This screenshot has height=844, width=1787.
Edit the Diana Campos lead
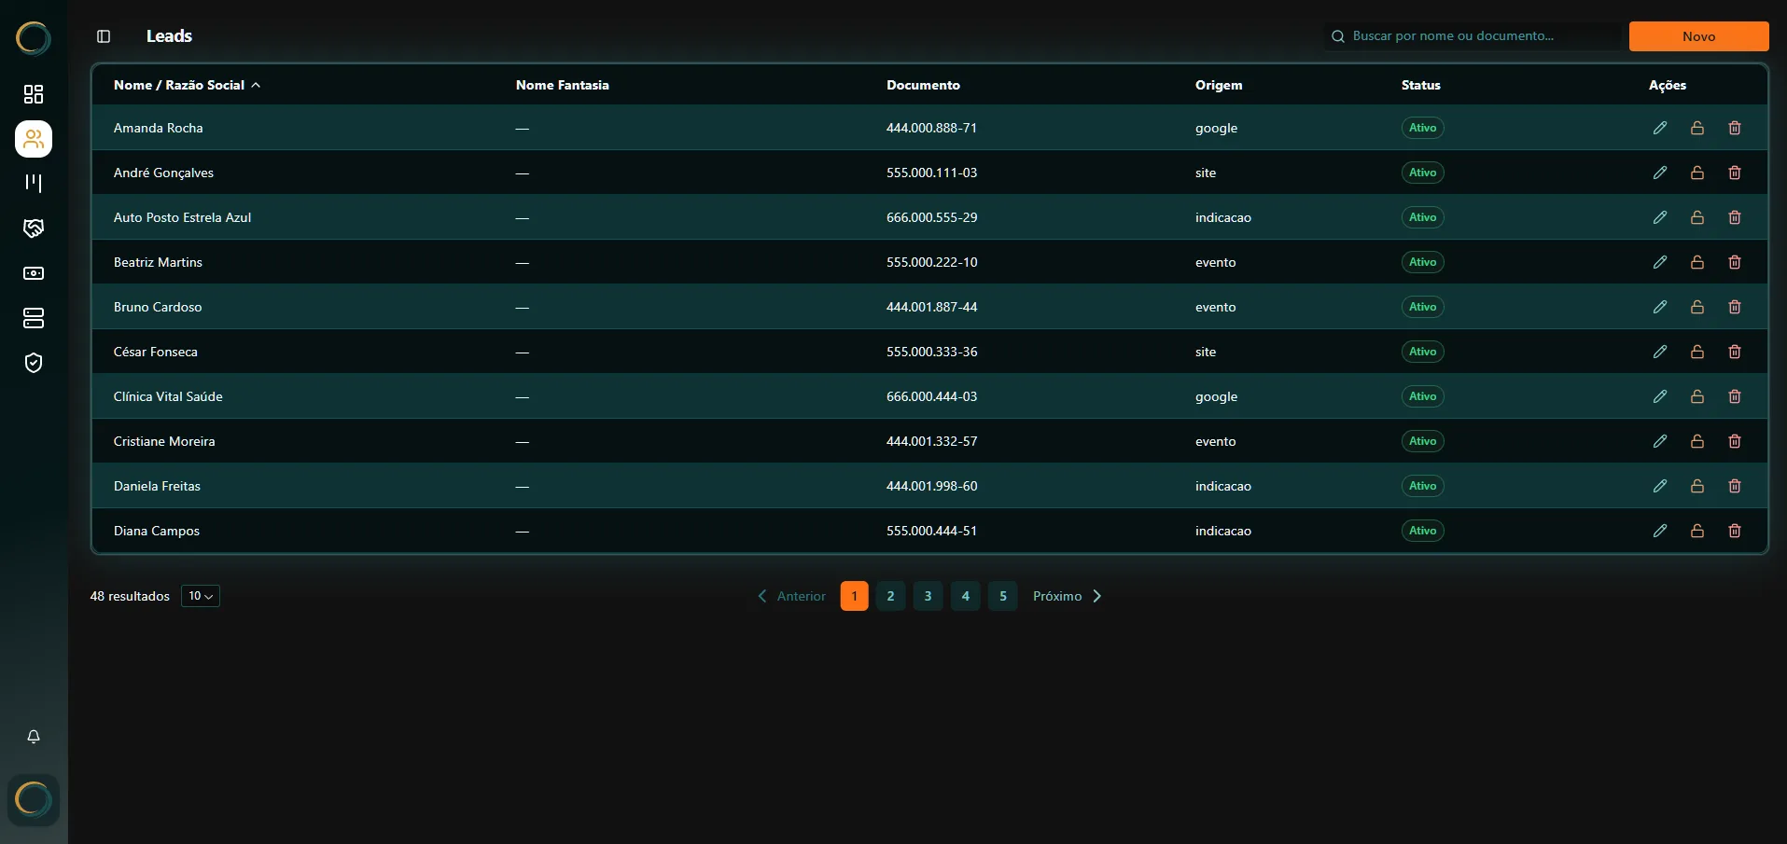click(1660, 531)
